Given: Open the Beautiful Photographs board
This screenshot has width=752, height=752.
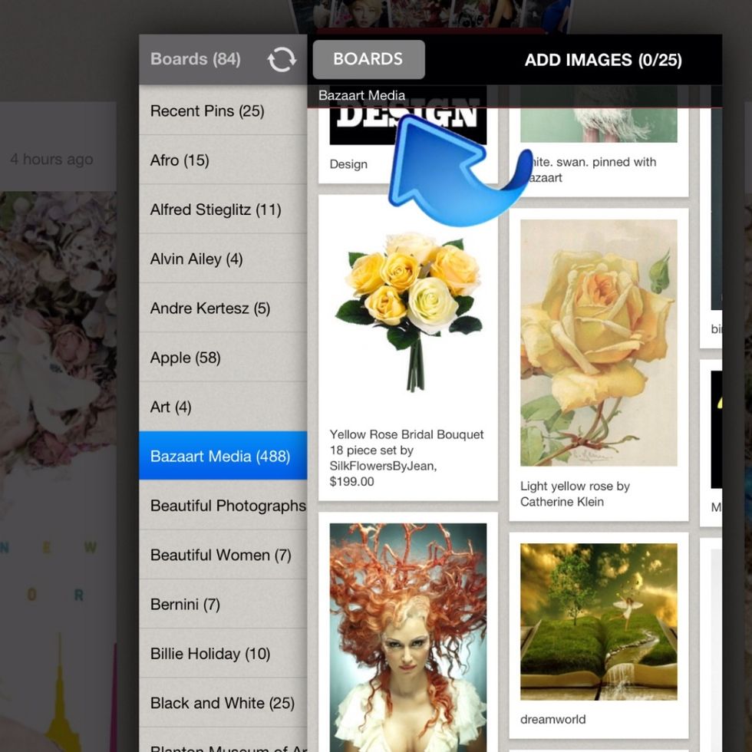Looking at the screenshot, I should tap(223, 506).
